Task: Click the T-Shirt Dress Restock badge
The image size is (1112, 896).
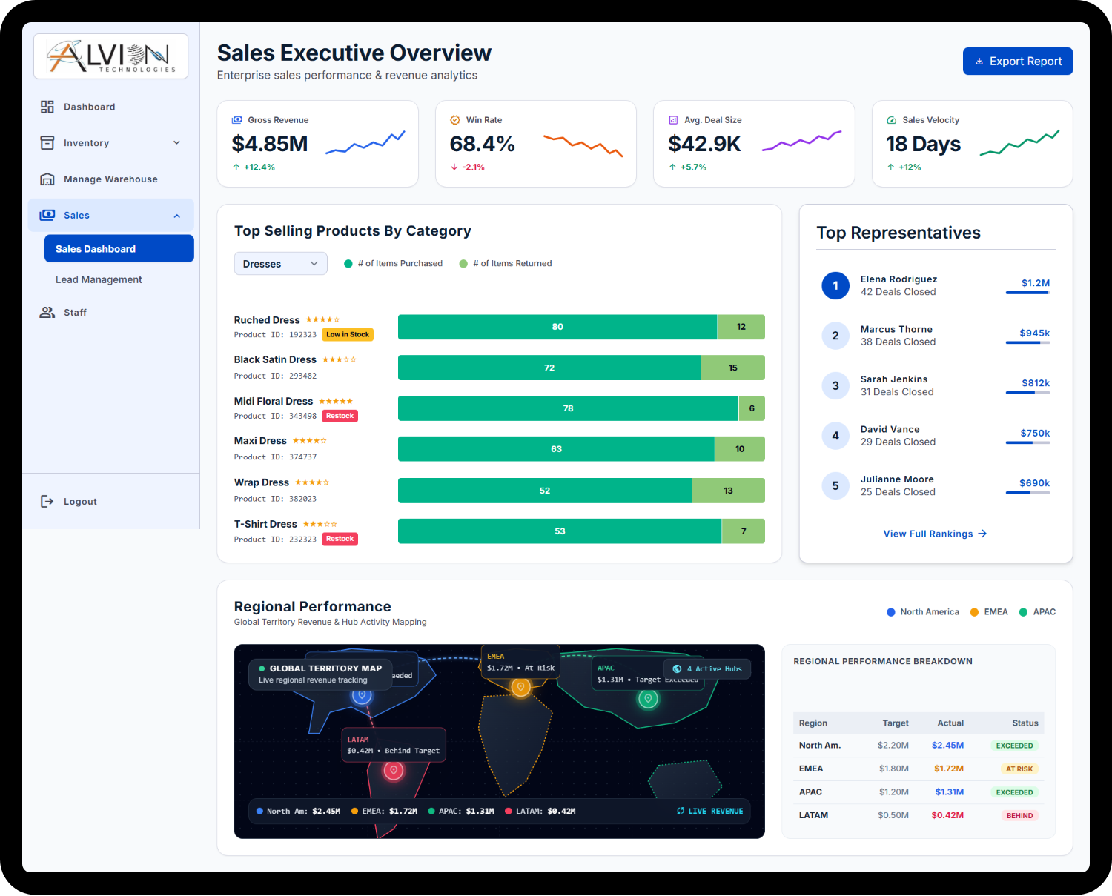Action: (x=340, y=539)
